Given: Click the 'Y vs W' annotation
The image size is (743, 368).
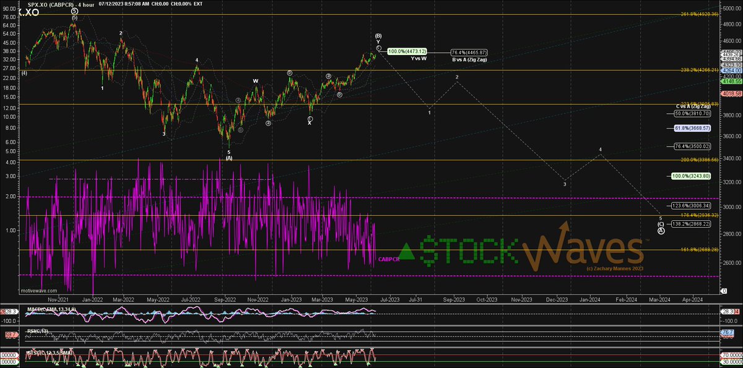Looking at the screenshot, I should point(419,58).
